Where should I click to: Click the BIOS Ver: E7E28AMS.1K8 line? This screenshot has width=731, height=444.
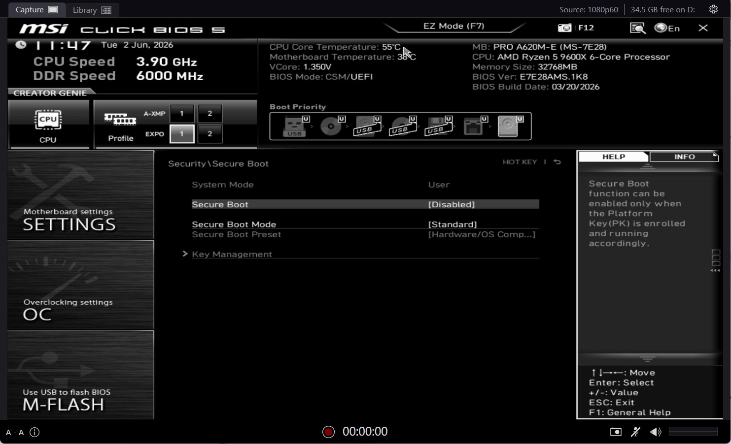point(530,77)
